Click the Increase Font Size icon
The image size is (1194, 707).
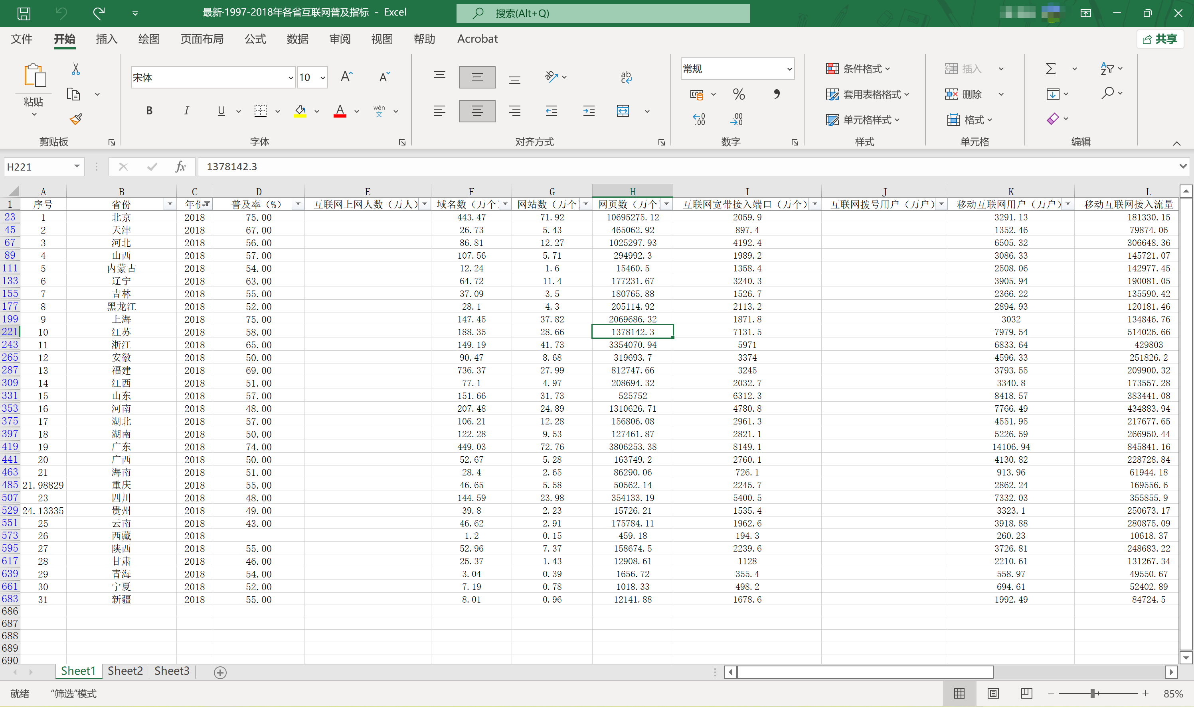tap(346, 77)
